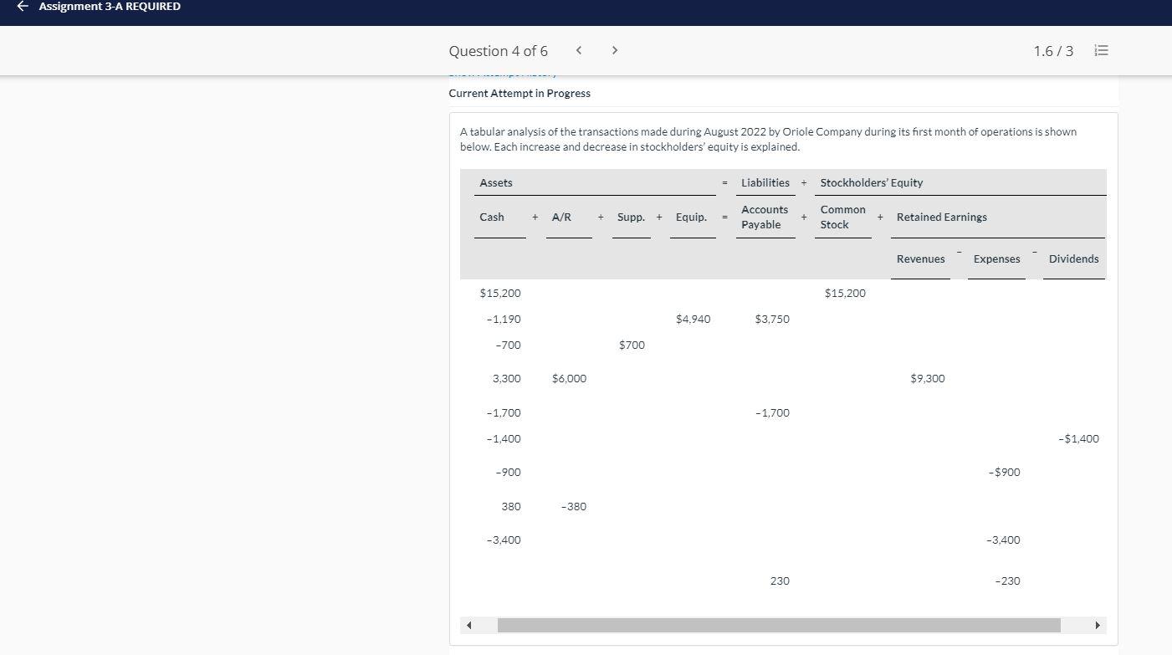Click the "Retained Earnings" header
The width and height of the screenshot is (1172, 655).
942,217
